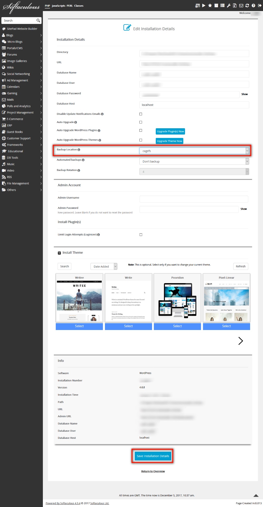The image size is (263, 507).
Task: Open the Backup Location dropdown
Action: tap(194, 151)
